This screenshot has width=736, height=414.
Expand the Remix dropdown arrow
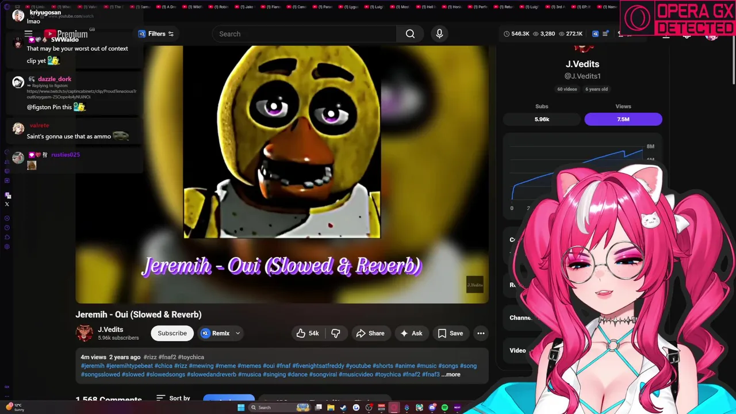click(x=237, y=333)
